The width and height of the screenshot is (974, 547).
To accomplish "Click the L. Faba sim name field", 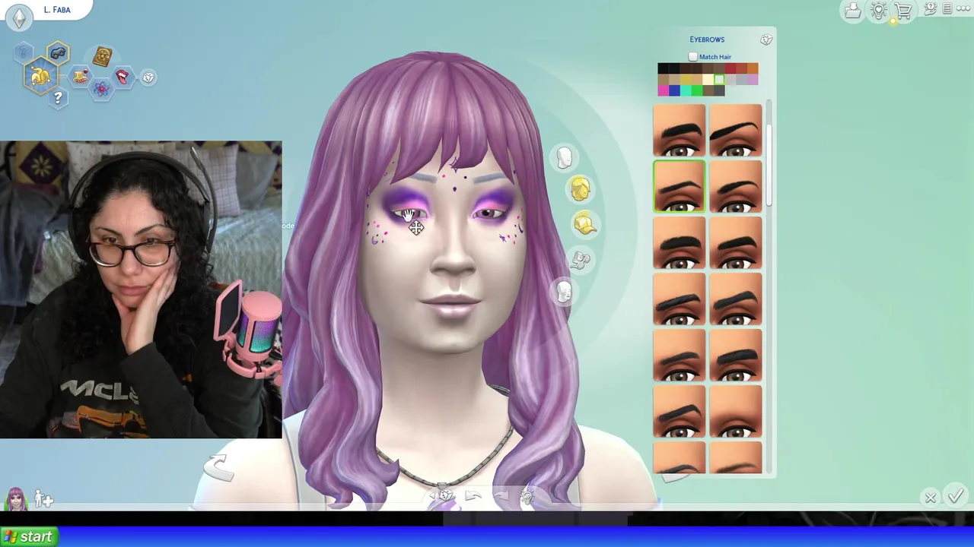I will click(x=58, y=10).
